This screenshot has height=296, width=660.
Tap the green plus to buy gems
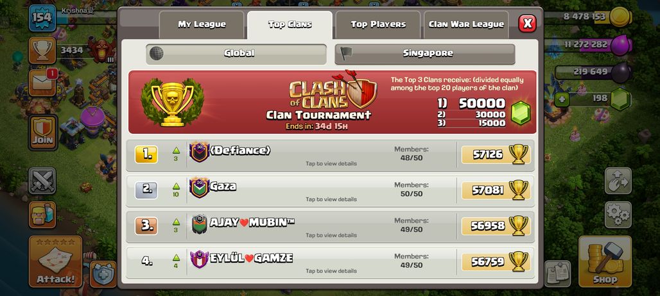(x=562, y=100)
